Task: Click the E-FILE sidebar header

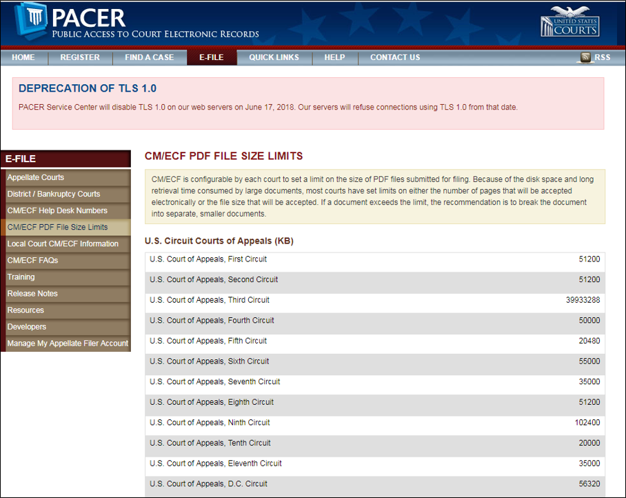Action: (65, 159)
